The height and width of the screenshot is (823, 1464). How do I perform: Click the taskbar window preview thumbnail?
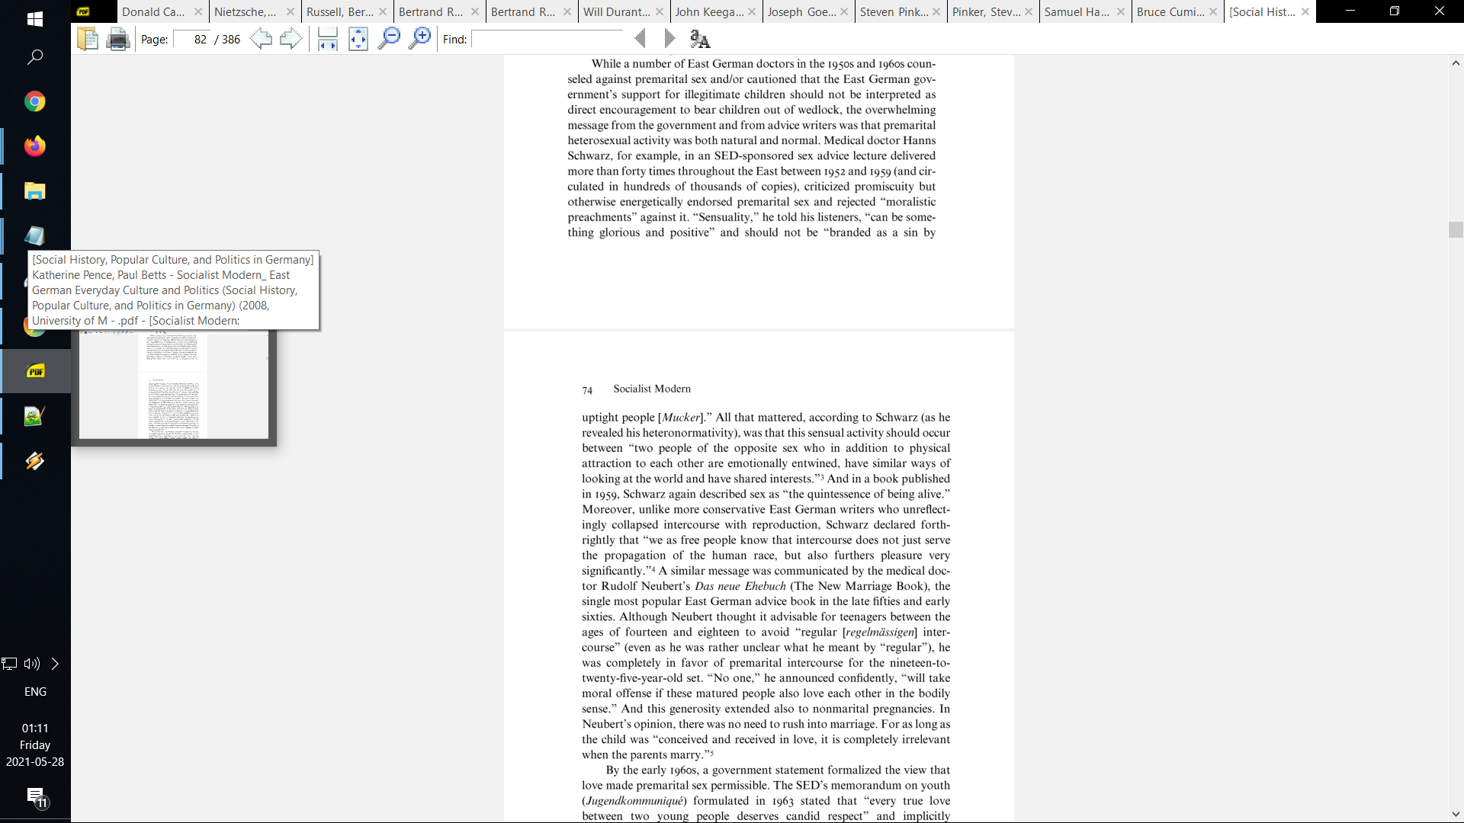point(174,386)
